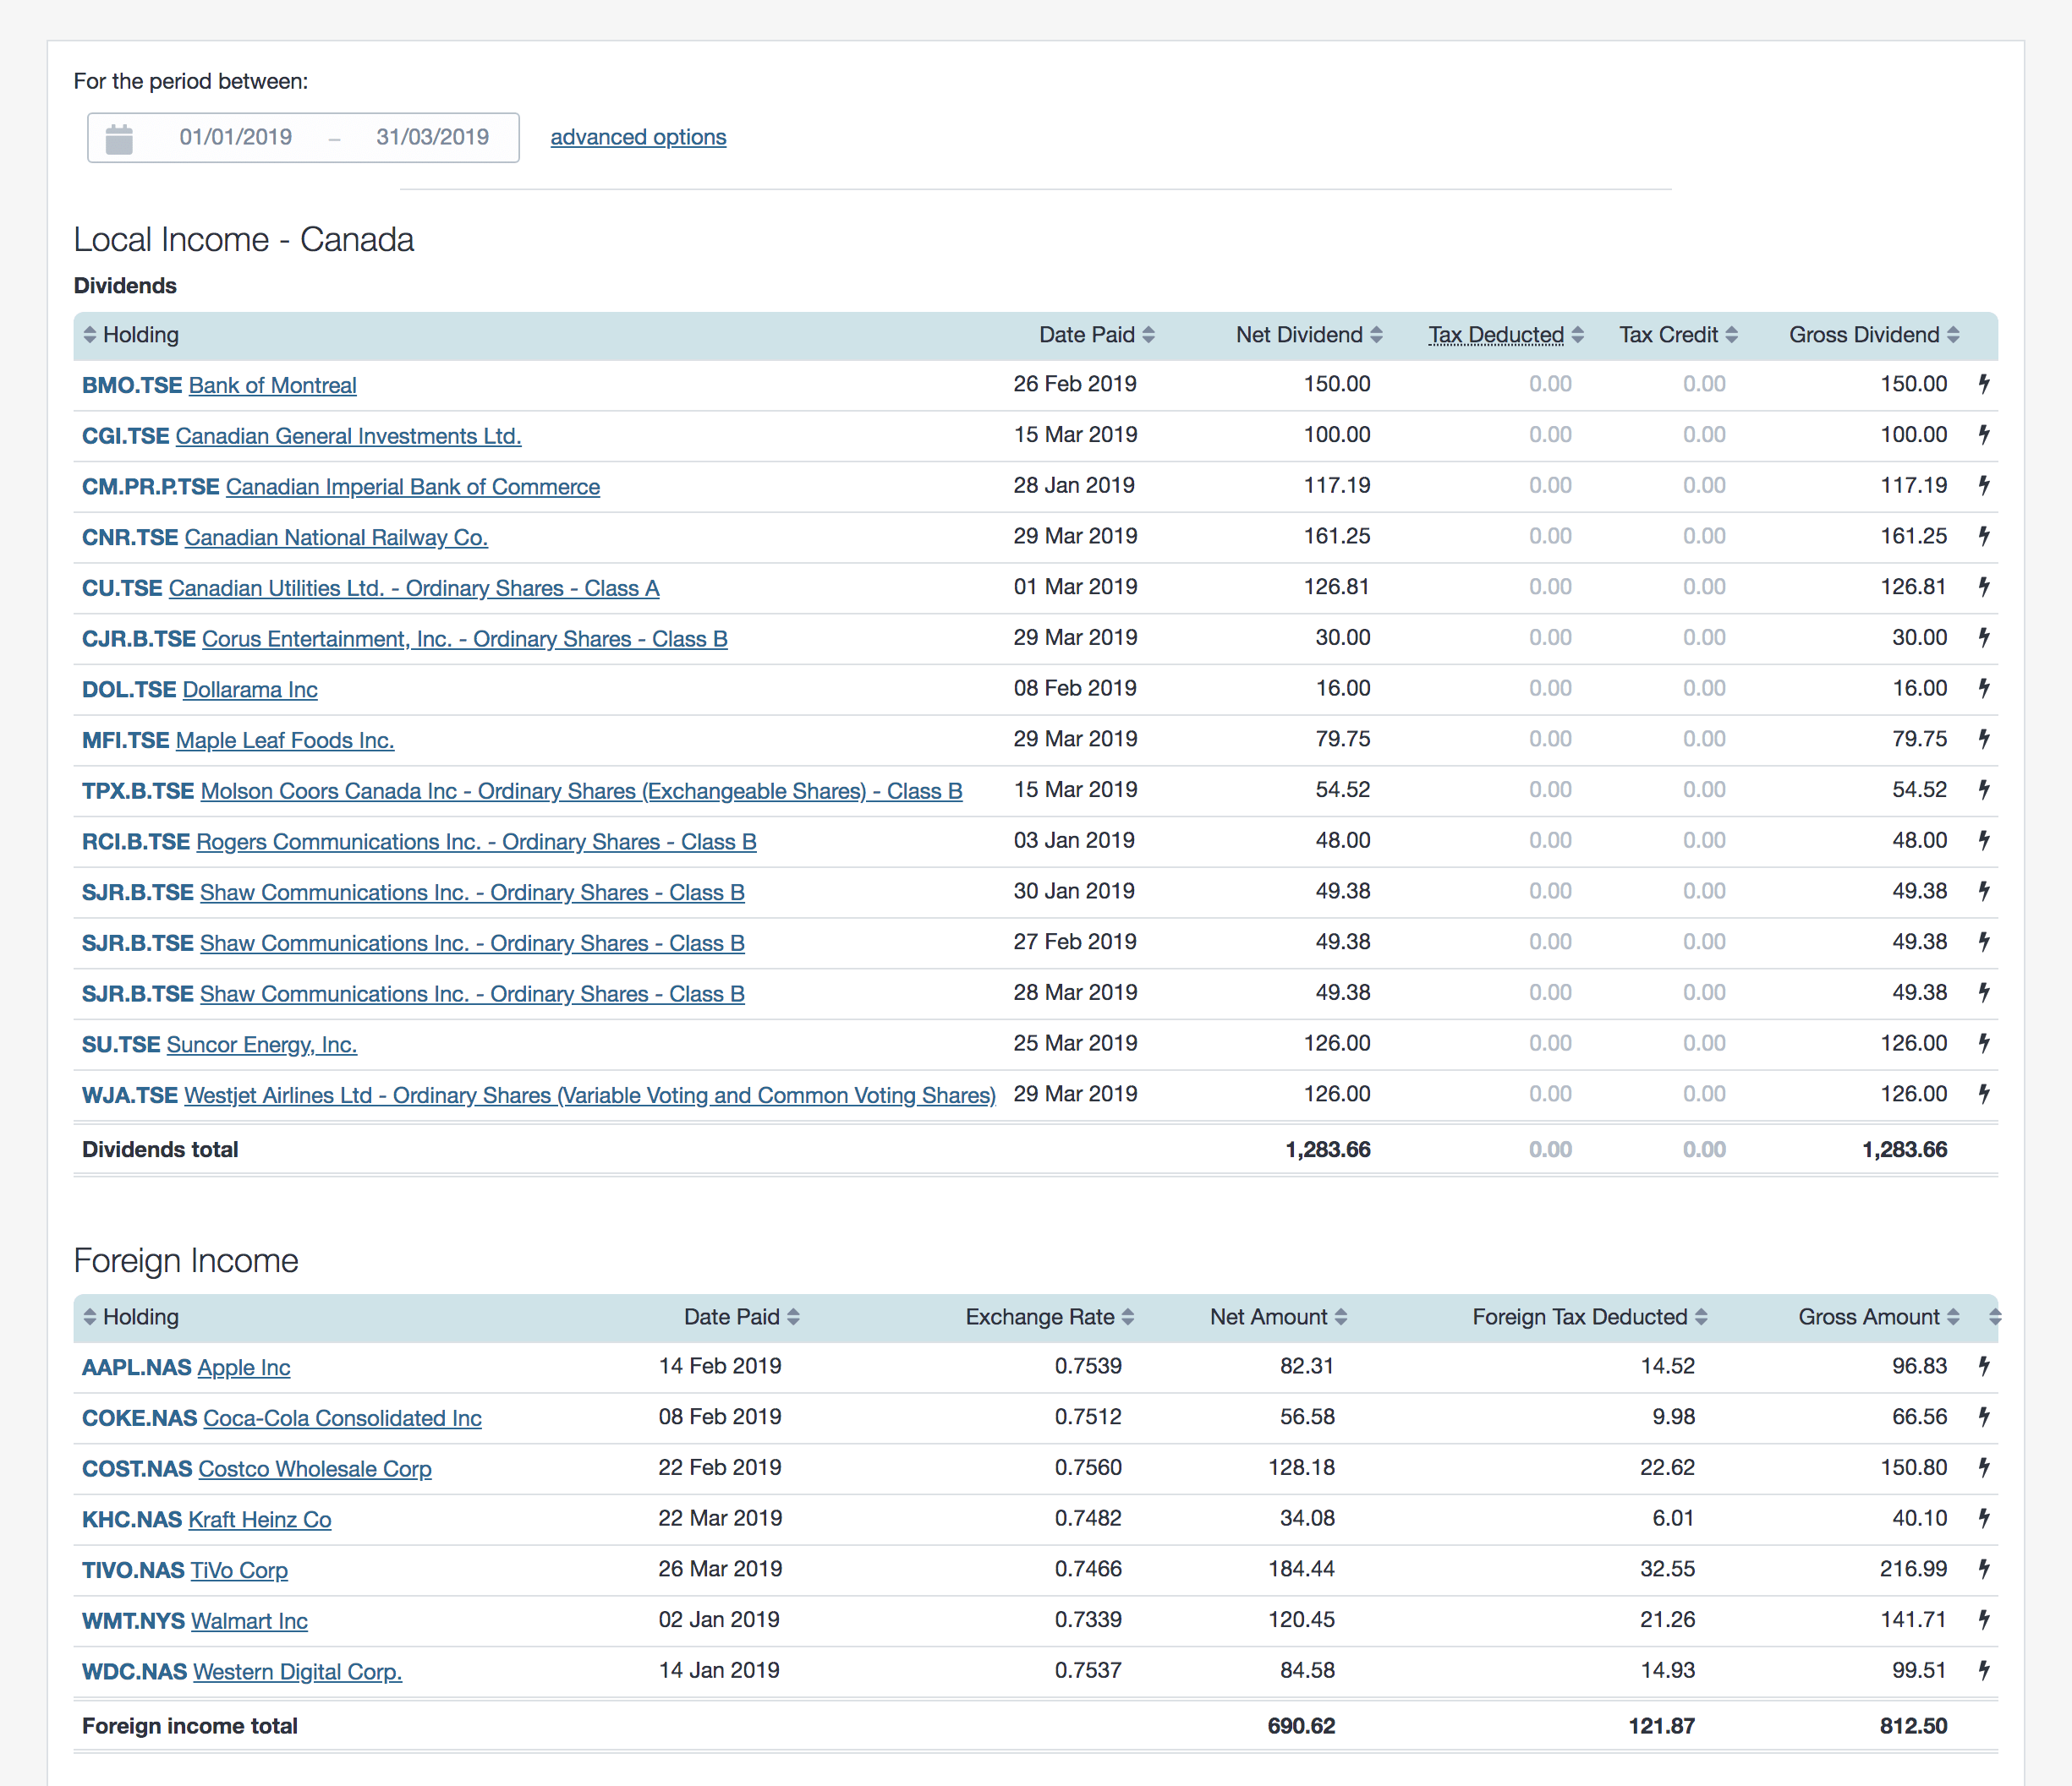Screen dimensions: 2072x1786
Task: Open Kraft Heinz Co link
Action: [x=260, y=1520]
